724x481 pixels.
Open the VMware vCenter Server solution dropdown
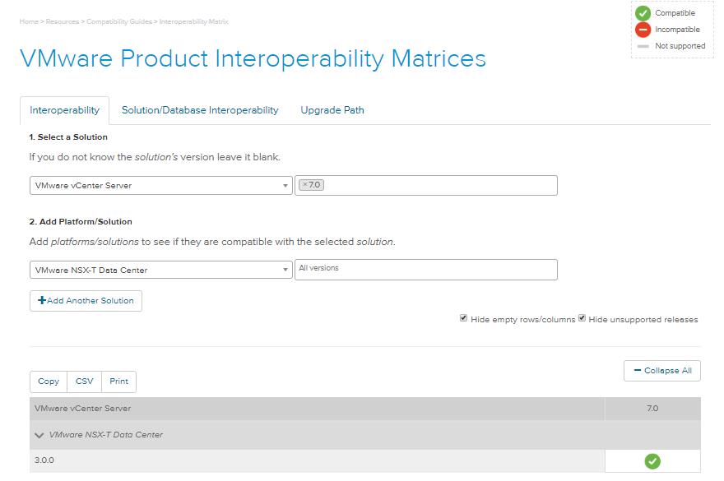[160, 186]
